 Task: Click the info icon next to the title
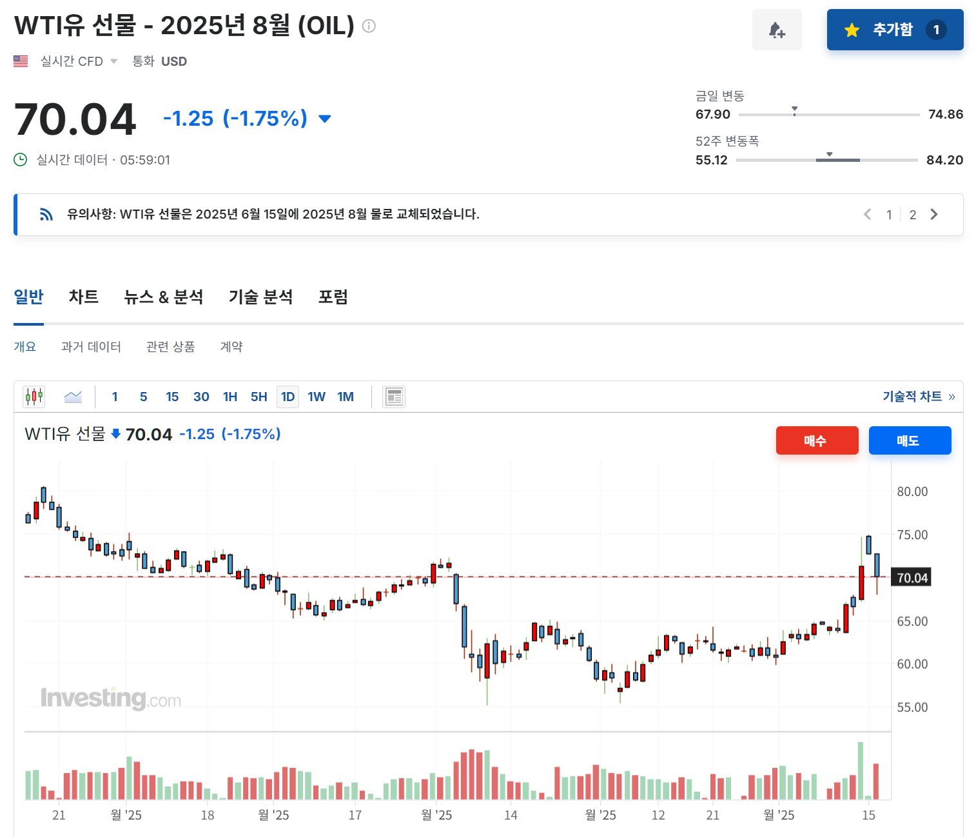tap(368, 26)
